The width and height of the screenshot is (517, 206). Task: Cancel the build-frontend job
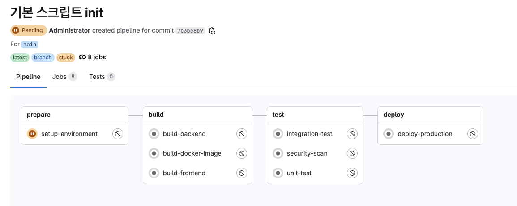(242, 173)
